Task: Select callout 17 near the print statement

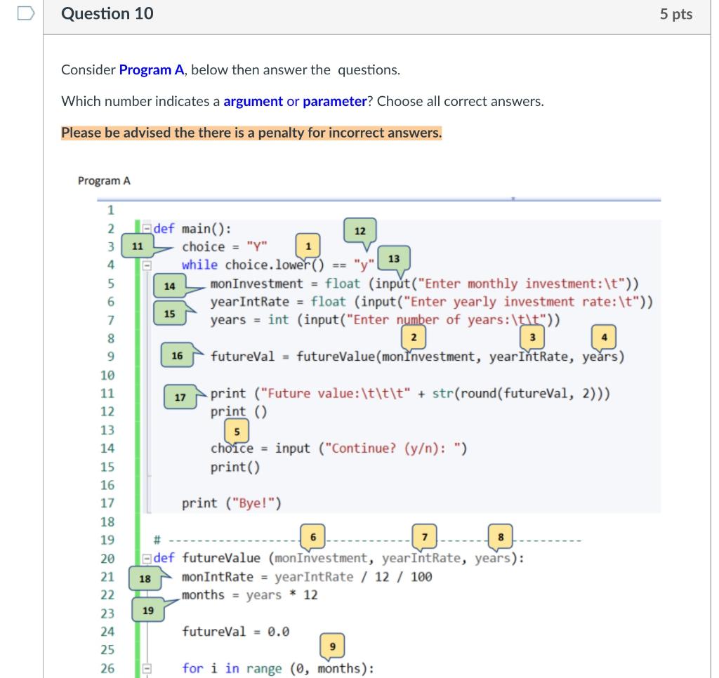Action: pyautogui.click(x=182, y=397)
